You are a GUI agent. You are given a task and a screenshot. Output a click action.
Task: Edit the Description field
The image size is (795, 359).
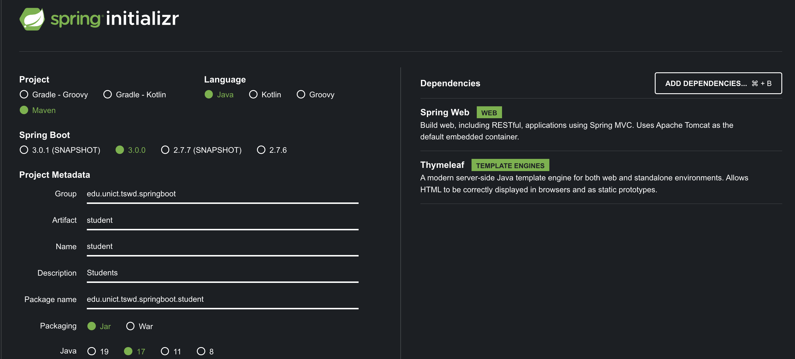tap(222, 273)
